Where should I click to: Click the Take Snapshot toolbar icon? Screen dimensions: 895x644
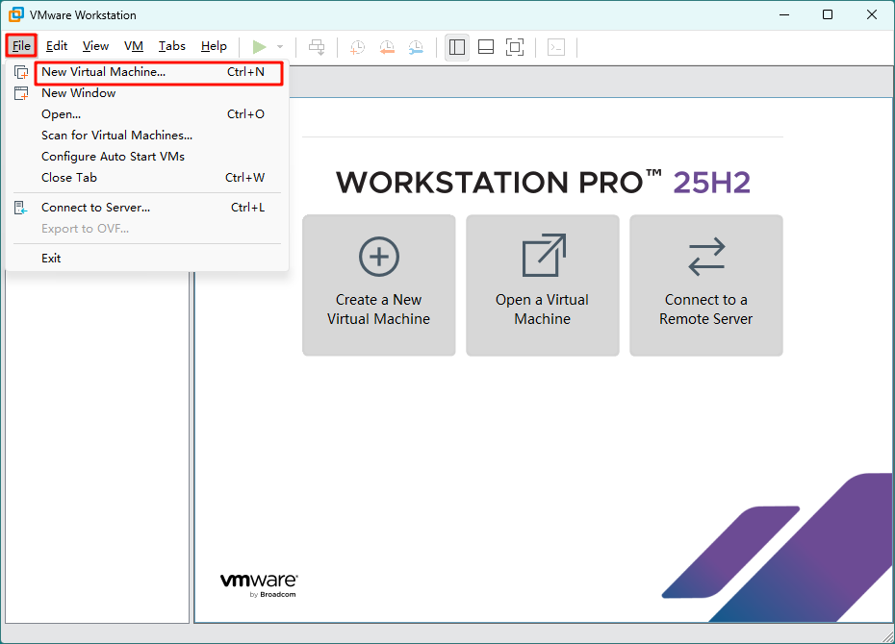point(357,47)
